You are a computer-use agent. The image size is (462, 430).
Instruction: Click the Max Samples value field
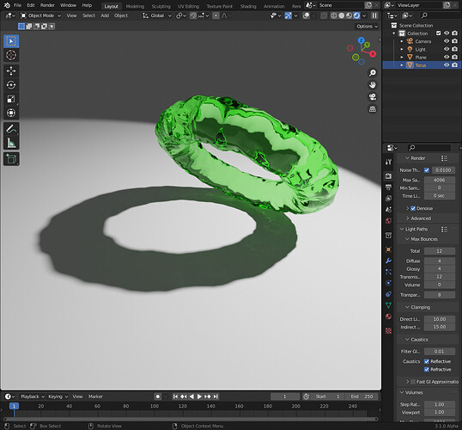[x=439, y=180]
